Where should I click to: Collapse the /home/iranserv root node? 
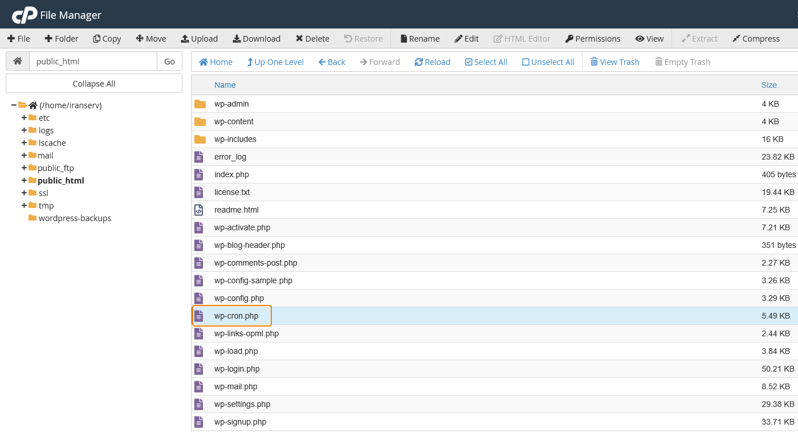click(x=14, y=105)
